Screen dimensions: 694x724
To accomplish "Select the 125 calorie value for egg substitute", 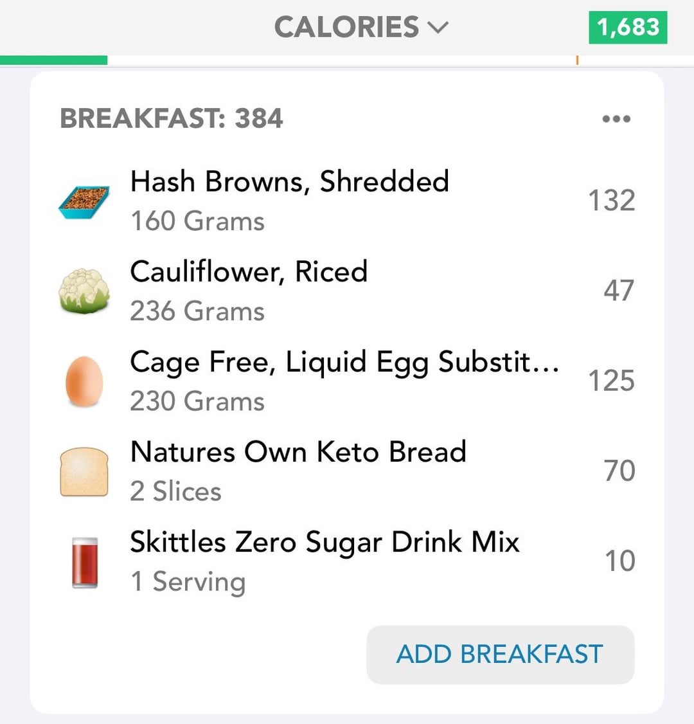I will click(611, 381).
